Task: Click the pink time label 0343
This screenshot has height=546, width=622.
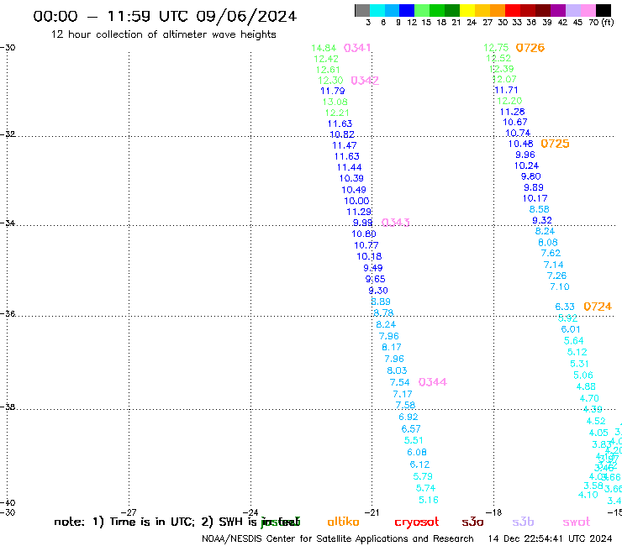Action: [x=396, y=223]
